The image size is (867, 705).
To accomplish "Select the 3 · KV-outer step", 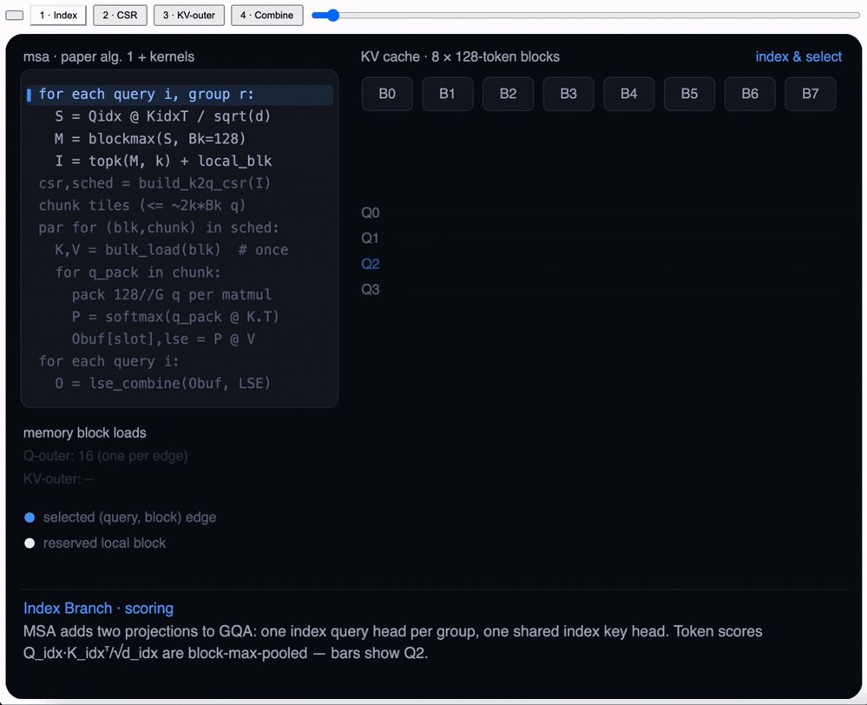I will [x=189, y=16].
